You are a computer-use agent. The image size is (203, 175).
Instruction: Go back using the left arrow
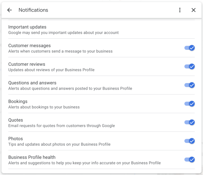click(x=10, y=10)
